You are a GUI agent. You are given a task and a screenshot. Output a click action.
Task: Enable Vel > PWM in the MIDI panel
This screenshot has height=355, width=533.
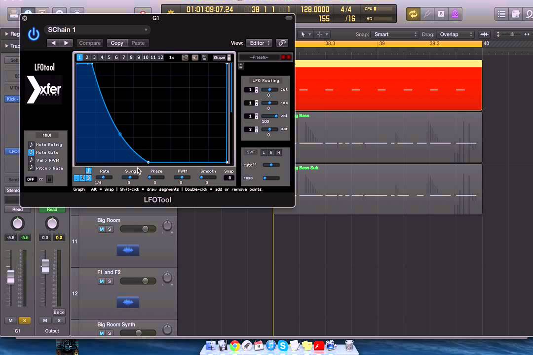(31, 160)
